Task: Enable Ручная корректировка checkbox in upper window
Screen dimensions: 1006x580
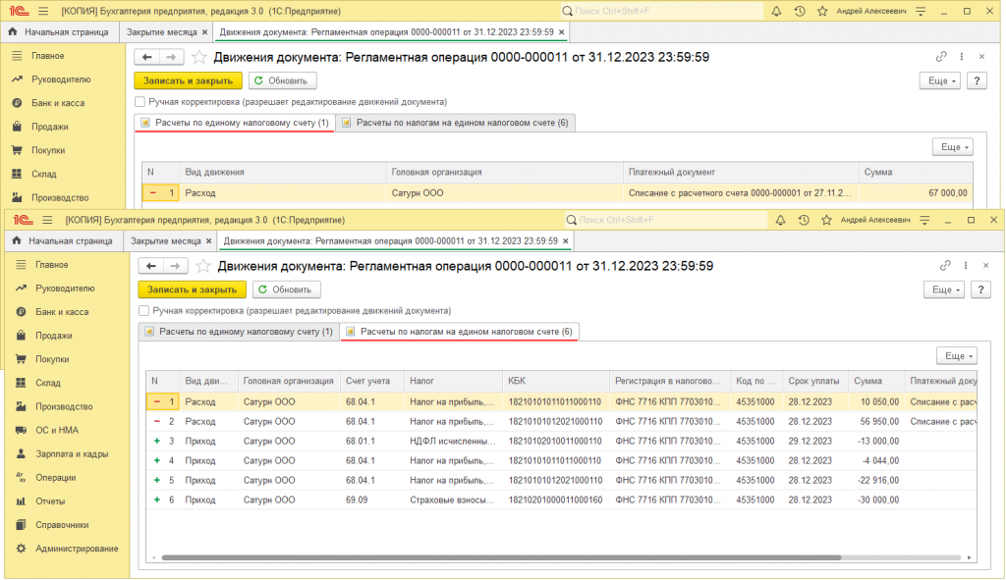Action: click(140, 102)
